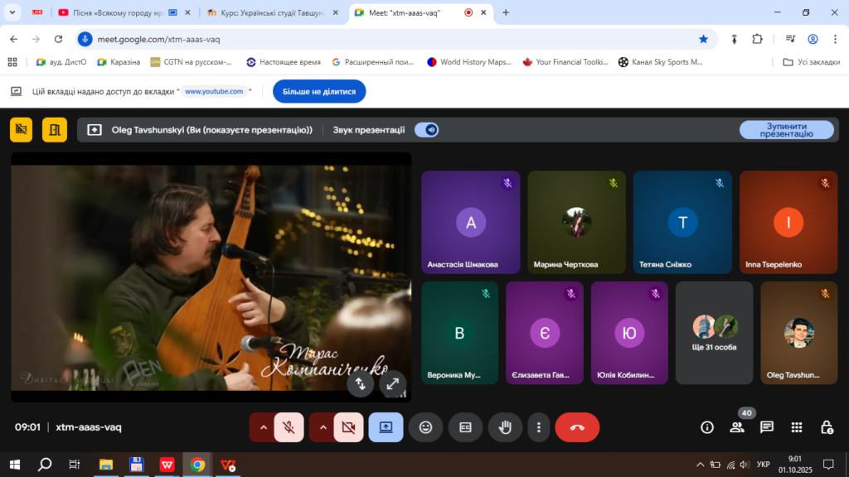The width and height of the screenshot is (849, 477).
Task: Open host controls lock icon
Action: pos(827,427)
